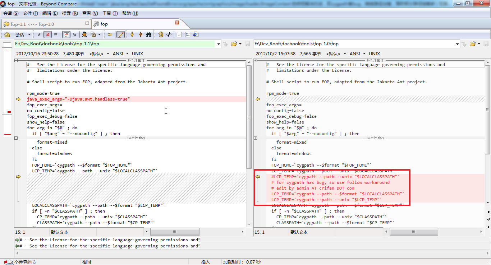
Task: Click the line details list icon
Action: point(187,35)
